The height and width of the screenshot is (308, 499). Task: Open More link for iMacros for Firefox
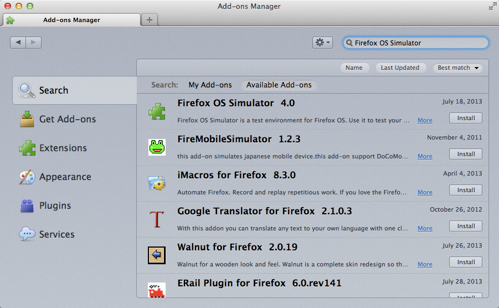coord(425,192)
